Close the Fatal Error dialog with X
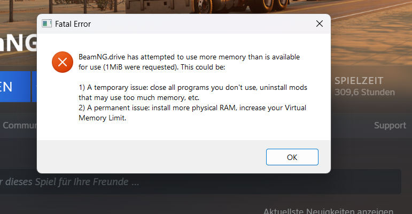412x214 pixels. tap(320, 24)
